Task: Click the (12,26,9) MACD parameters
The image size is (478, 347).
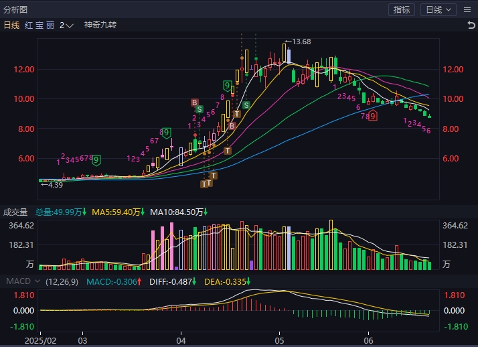Action: tap(62, 282)
